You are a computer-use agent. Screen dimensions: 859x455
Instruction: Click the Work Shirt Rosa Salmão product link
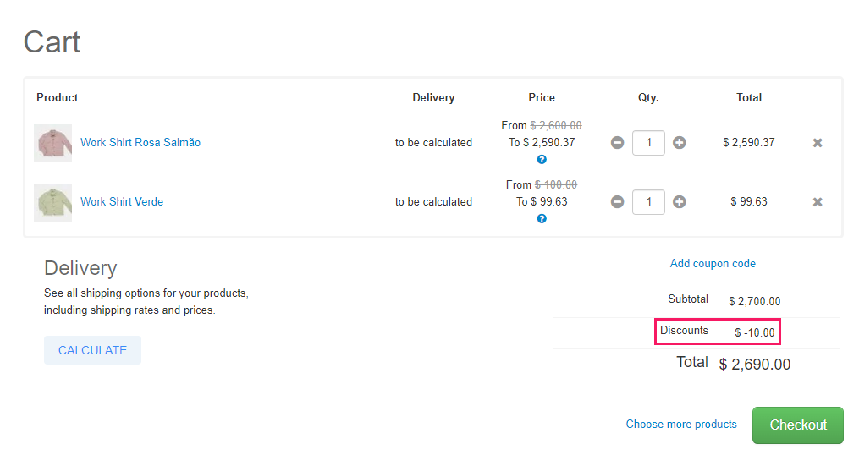click(x=140, y=143)
